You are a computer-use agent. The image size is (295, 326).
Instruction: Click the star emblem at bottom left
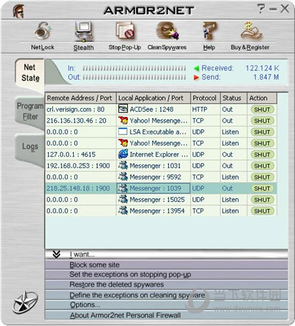pyautogui.click(x=25, y=303)
